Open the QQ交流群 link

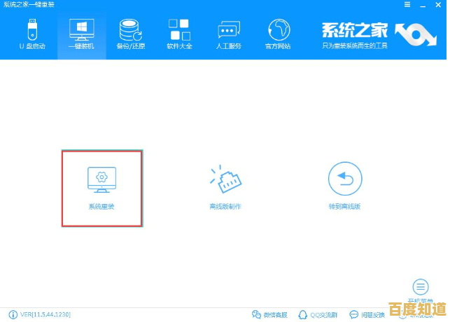tap(318, 315)
